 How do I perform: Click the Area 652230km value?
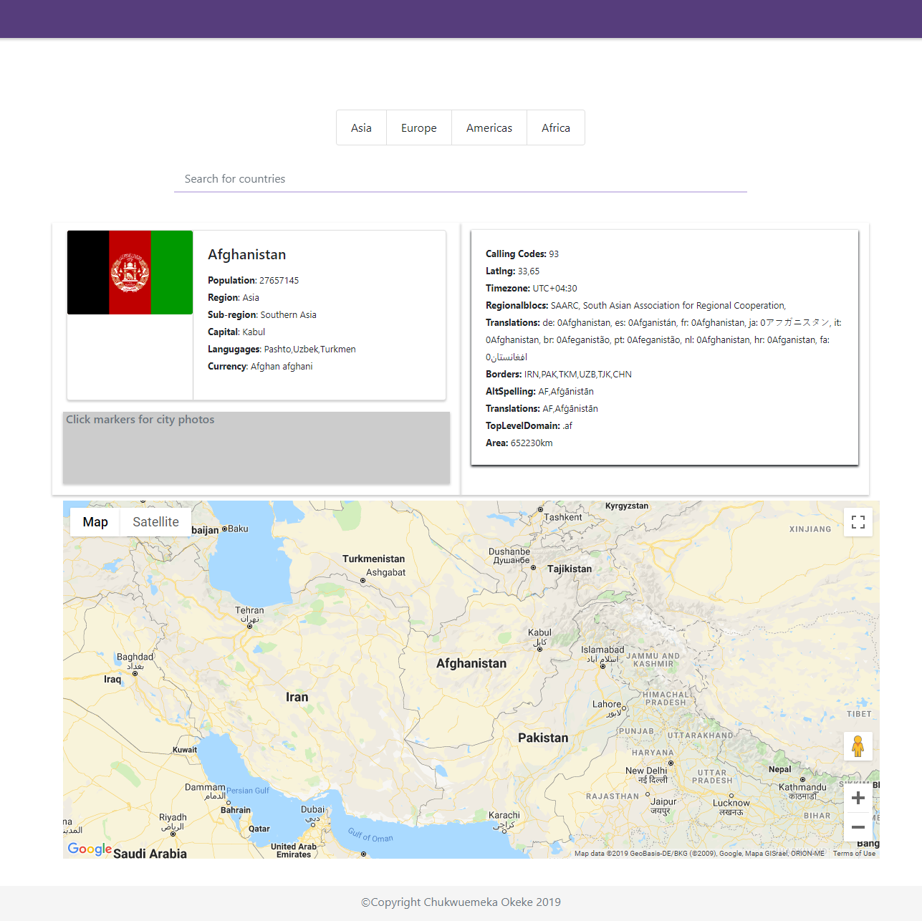coord(532,443)
